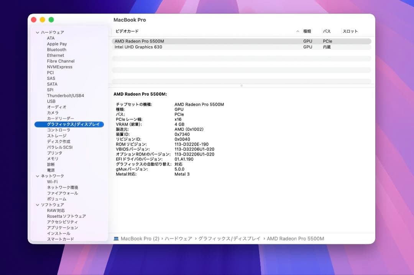Click AMD Radeon Pro 5500M in path bar

[x=296, y=239]
